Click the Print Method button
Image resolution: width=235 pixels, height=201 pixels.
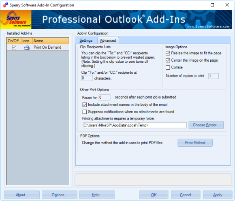point(195,143)
